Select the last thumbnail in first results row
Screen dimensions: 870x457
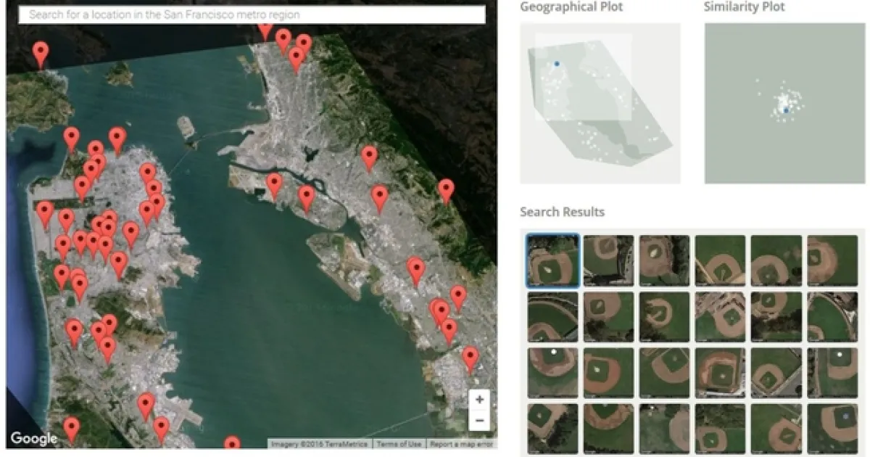point(832,260)
